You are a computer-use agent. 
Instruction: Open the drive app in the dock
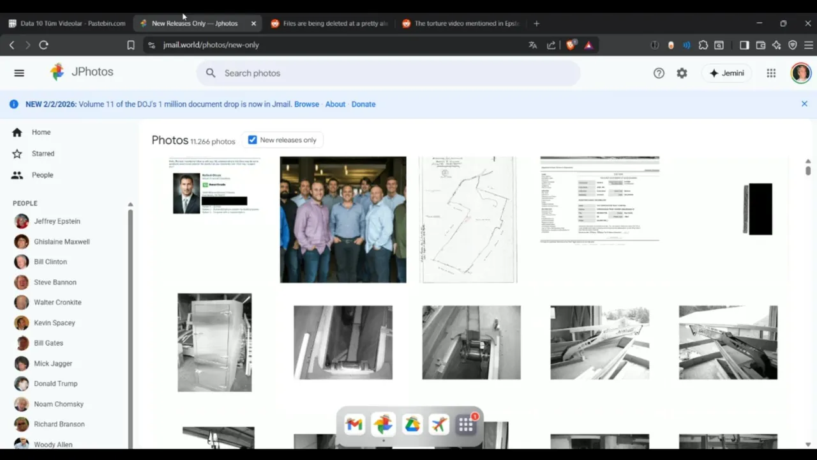click(x=412, y=424)
